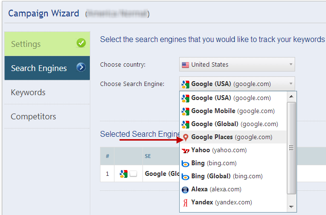Click the blue arrow icon beside Search Engines
The width and height of the screenshot is (326, 215).
pos(81,68)
